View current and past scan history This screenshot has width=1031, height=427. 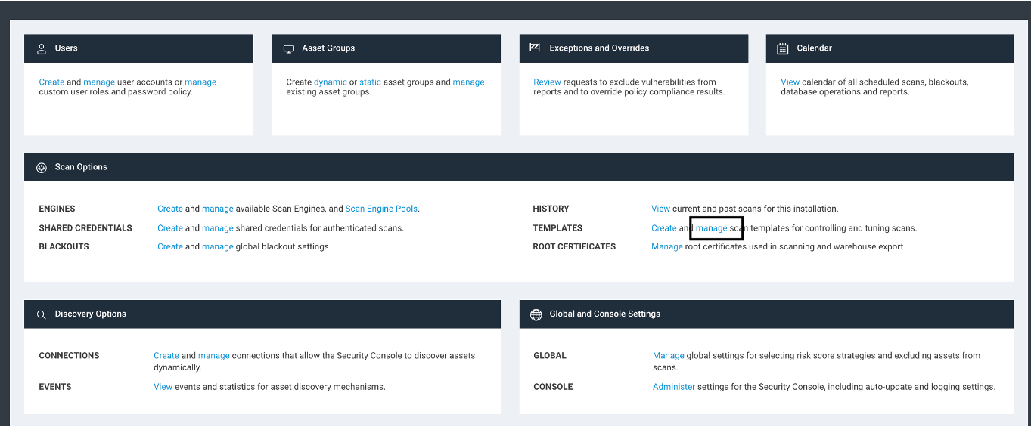pyautogui.click(x=660, y=209)
